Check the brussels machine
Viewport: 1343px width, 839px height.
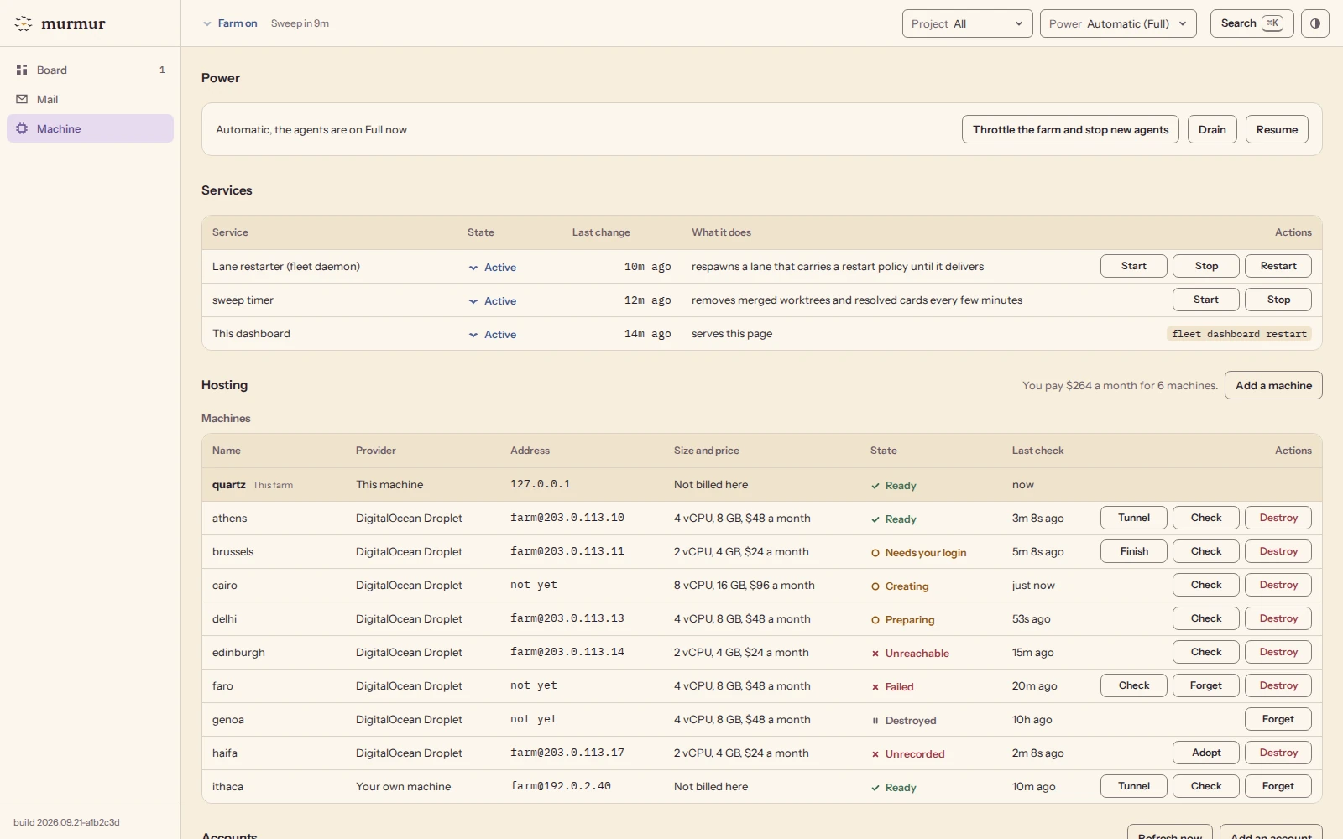[x=1206, y=551]
